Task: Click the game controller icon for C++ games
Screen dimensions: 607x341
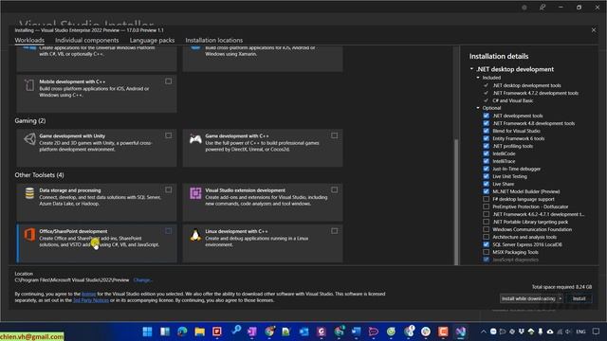Action: pyautogui.click(x=195, y=139)
